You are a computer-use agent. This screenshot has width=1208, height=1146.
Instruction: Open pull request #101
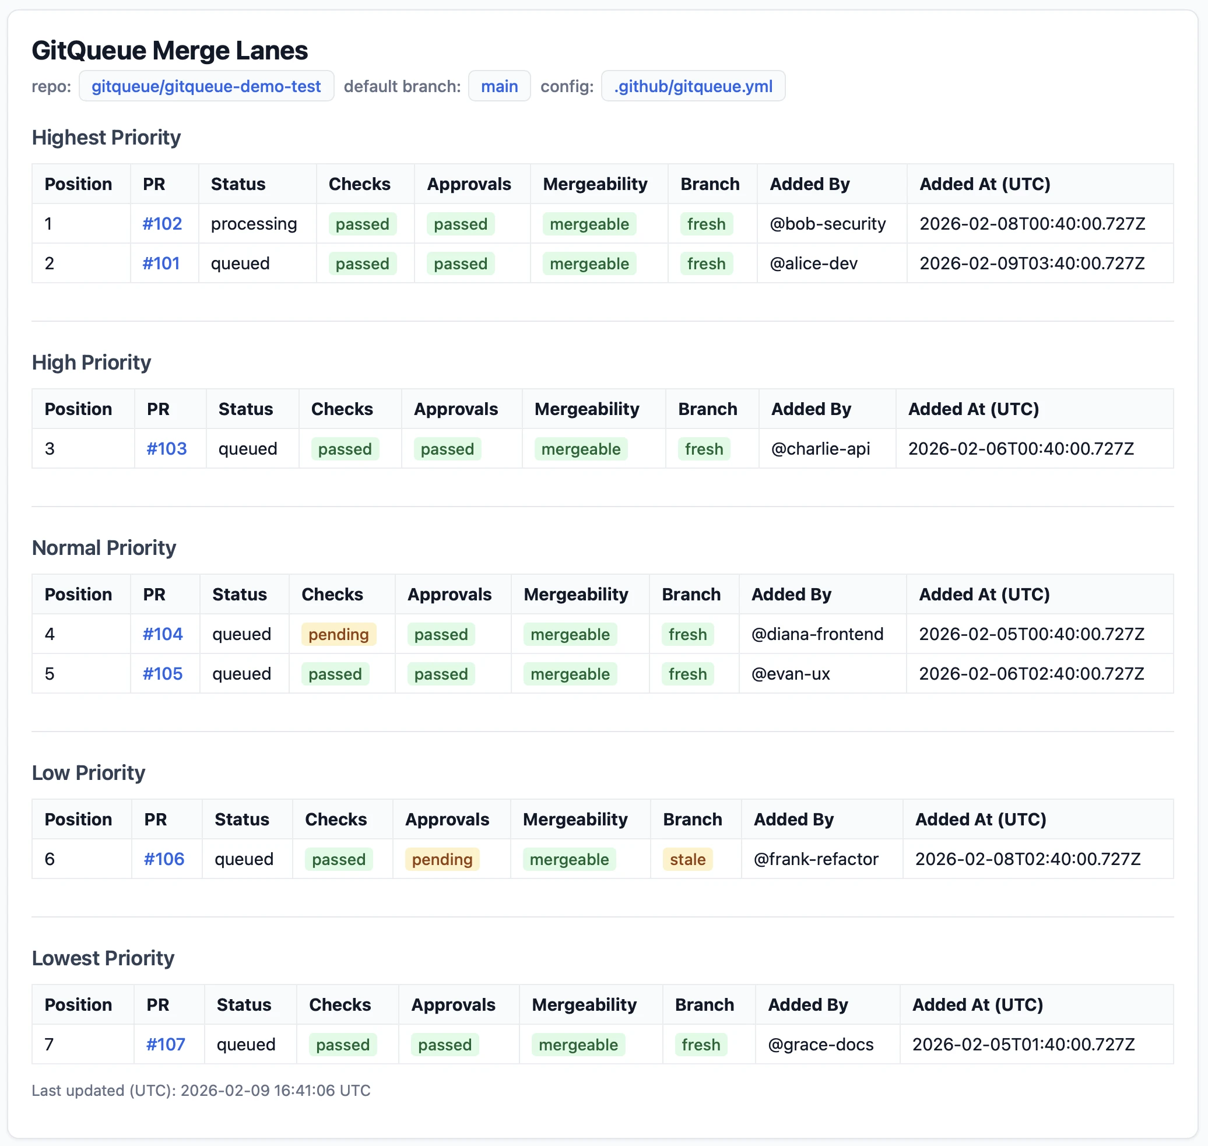(x=161, y=263)
